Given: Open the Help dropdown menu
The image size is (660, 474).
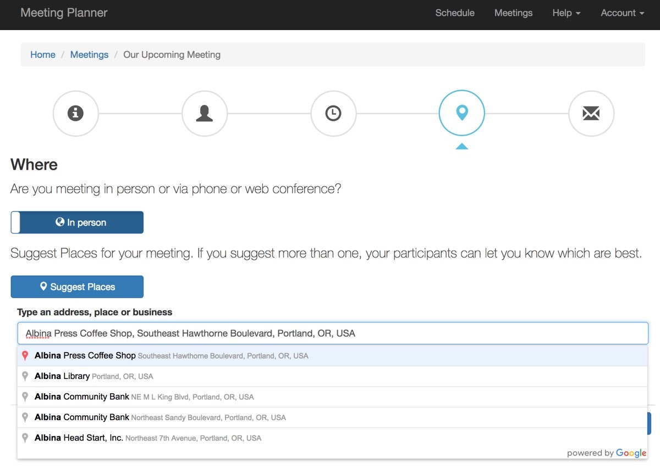Looking at the screenshot, I should click(566, 13).
